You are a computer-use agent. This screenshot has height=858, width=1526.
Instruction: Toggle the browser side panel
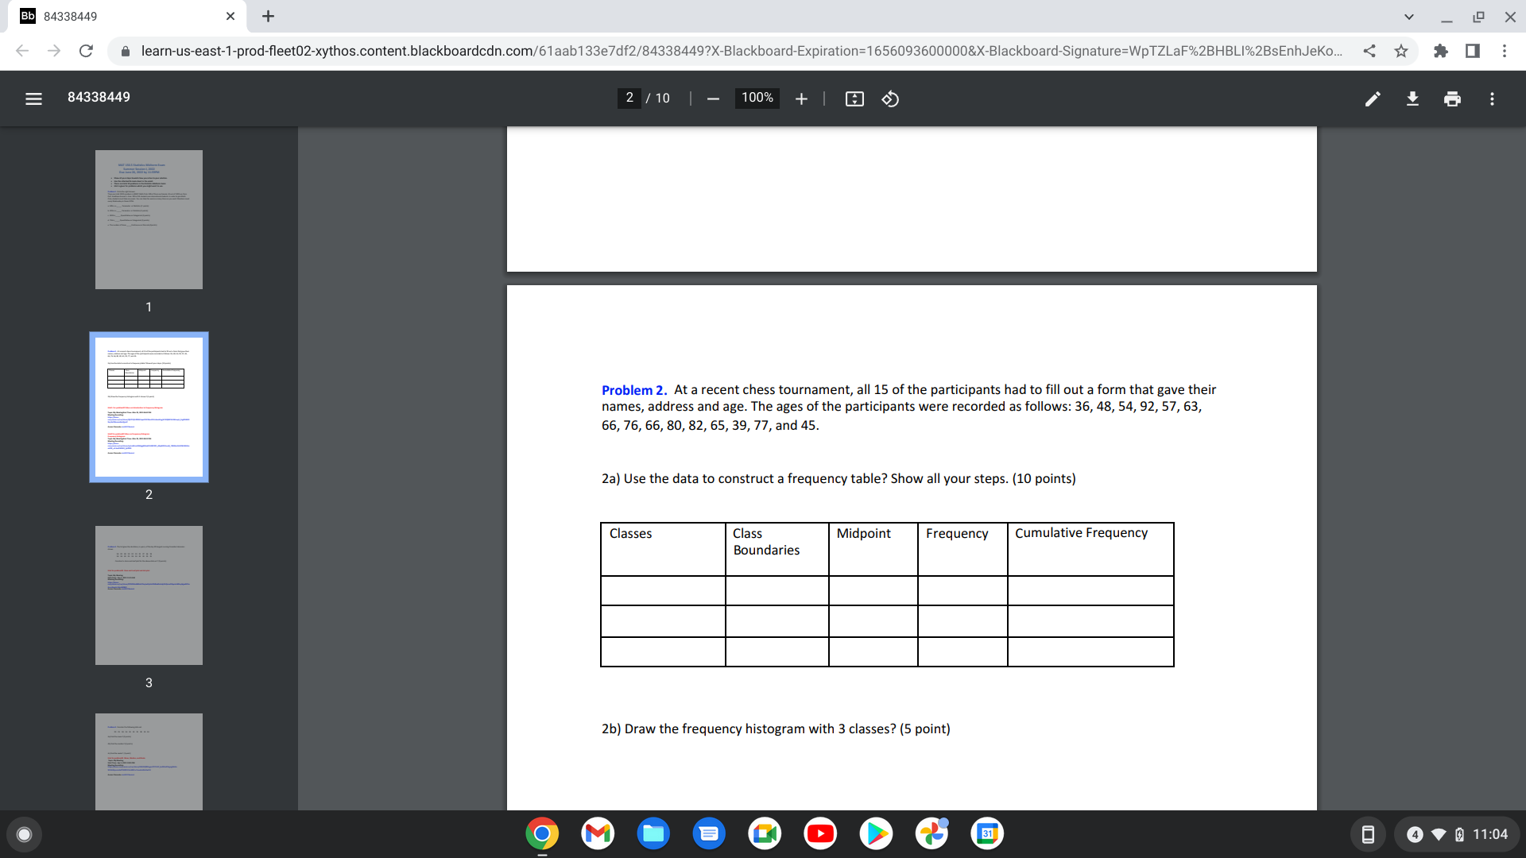click(x=1472, y=51)
